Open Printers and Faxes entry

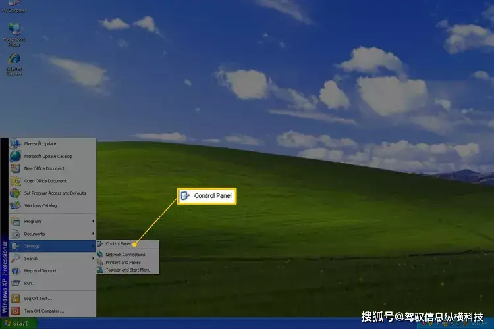(x=128, y=263)
